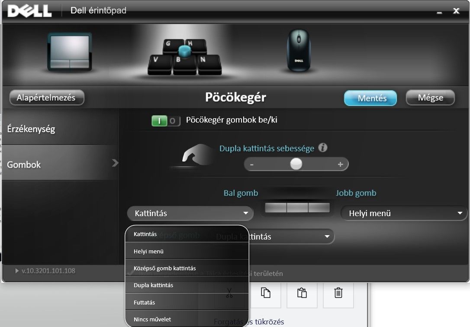Click the double-click speed slider handle
Screen dimensions: 470x327
click(296, 164)
